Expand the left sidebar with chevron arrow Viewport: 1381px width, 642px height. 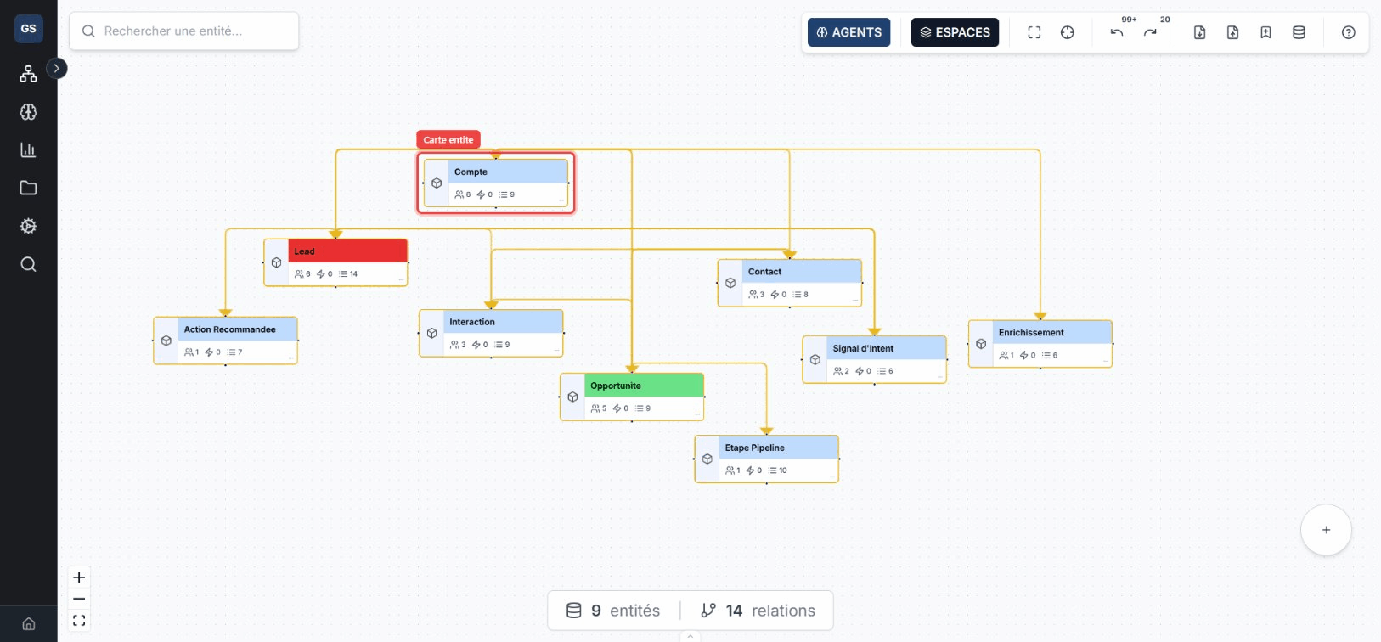(x=57, y=68)
